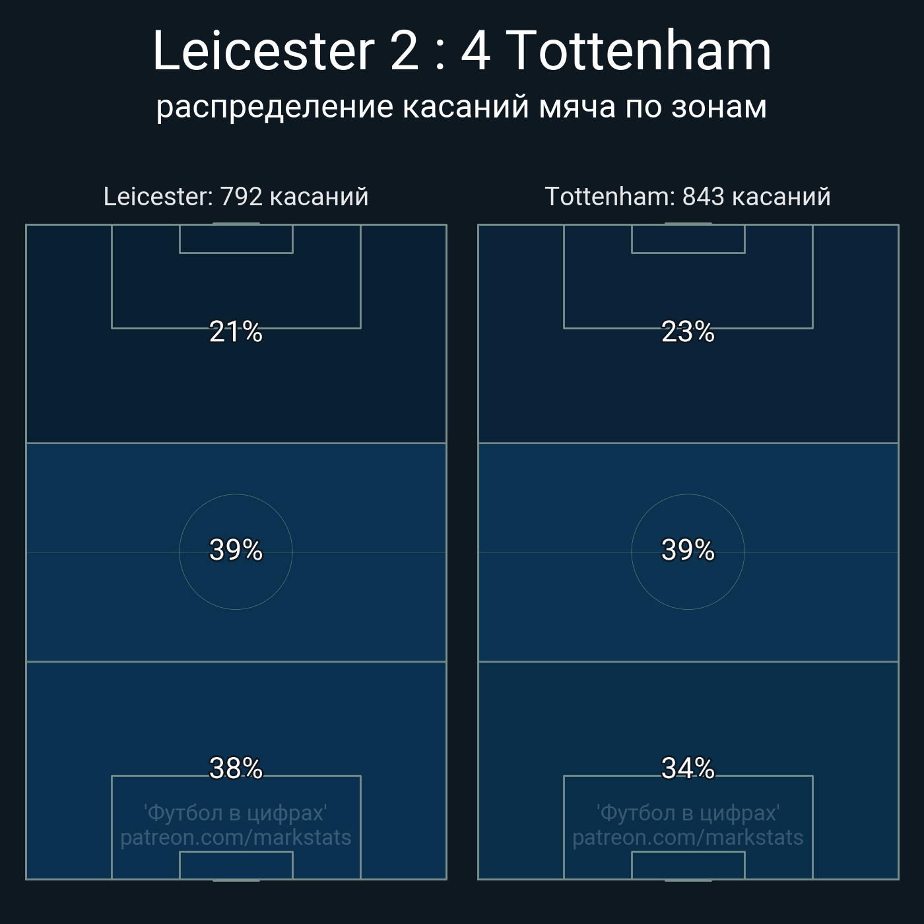The height and width of the screenshot is (924, 924).
Task: Click the Leicester 2 : 4 Tottenham title
Action: [462, 51]
